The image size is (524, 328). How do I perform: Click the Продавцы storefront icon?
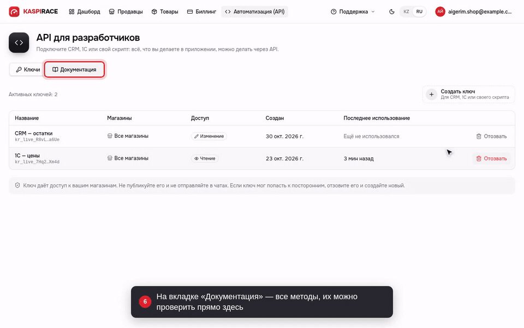[x=111, y=11]
